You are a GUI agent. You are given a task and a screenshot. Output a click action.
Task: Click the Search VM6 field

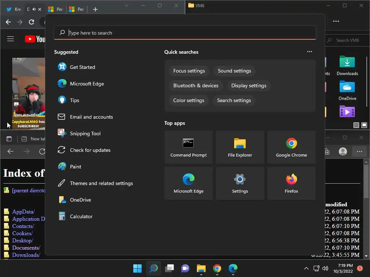pos(347,40)
